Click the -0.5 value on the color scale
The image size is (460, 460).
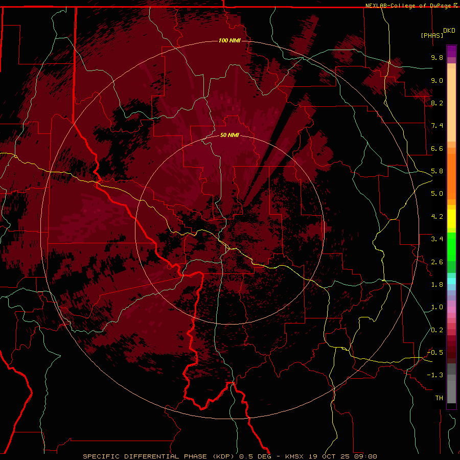[x=435, y=353]
